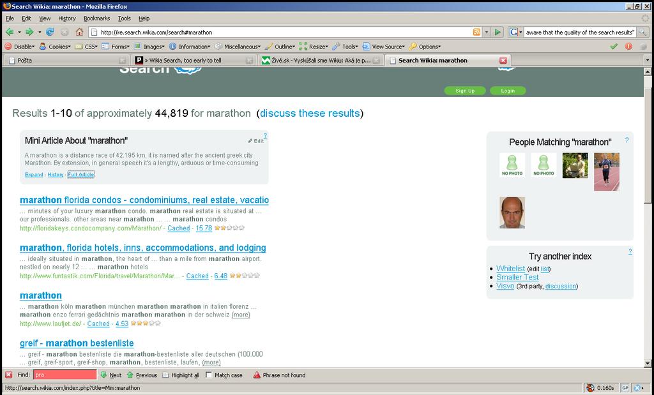
Task: Open the mini article History link
Action: tap(56, 175)
